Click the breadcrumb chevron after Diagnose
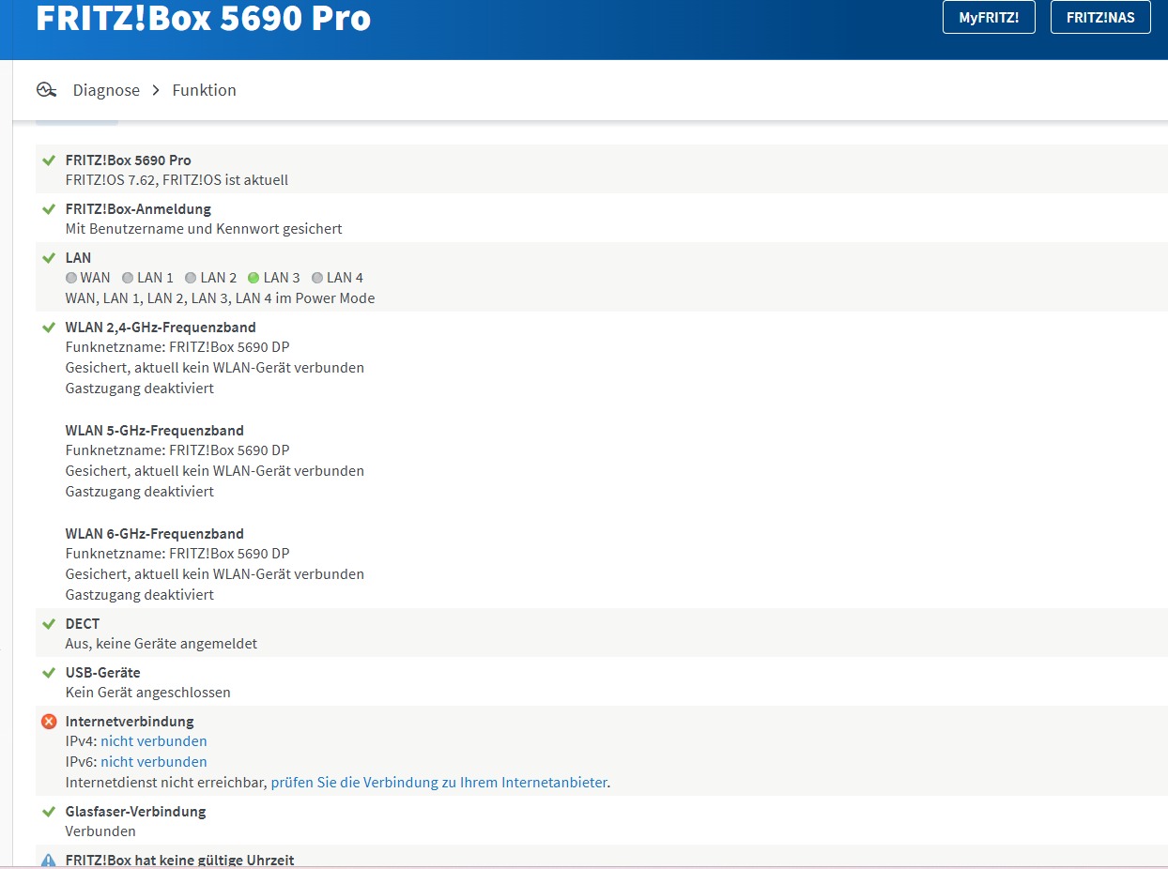This screenshot has width=1168, height=869. coord(156,90)
